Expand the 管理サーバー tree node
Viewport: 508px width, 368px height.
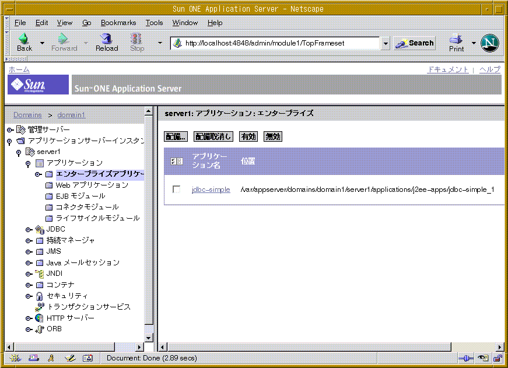tap(10, 130)
